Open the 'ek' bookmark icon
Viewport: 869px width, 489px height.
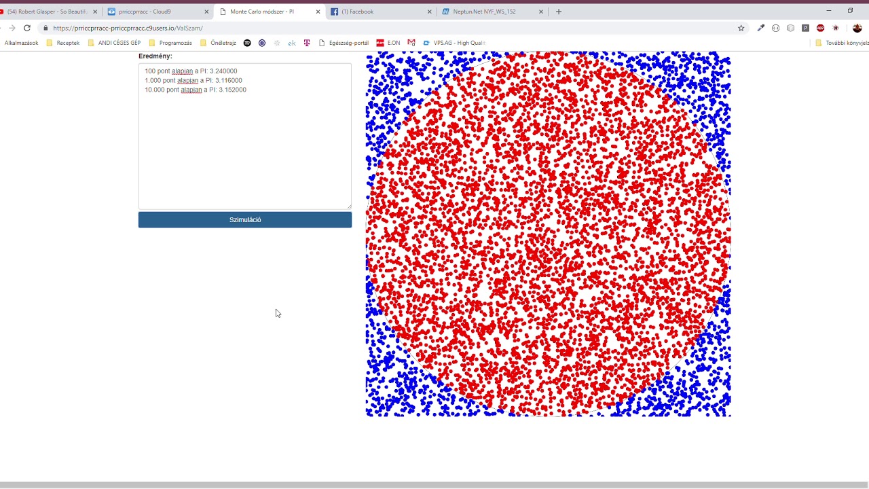[292, 43]
